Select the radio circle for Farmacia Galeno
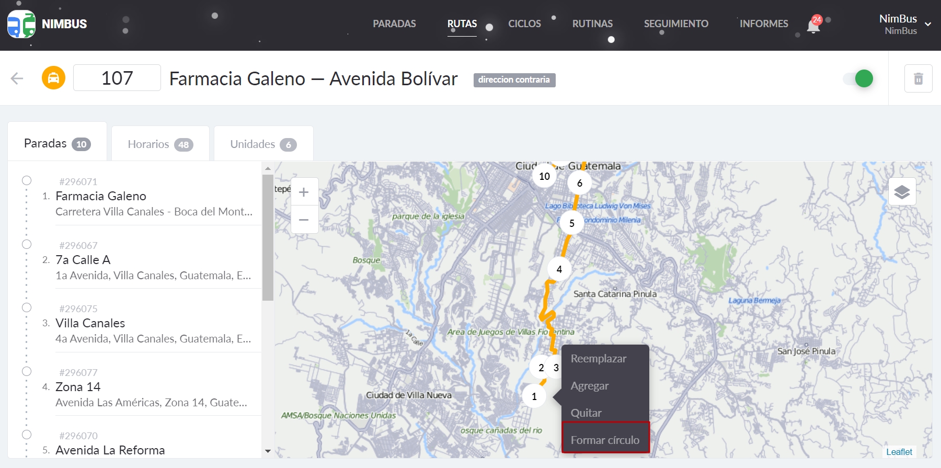 [x=27, y=180]
